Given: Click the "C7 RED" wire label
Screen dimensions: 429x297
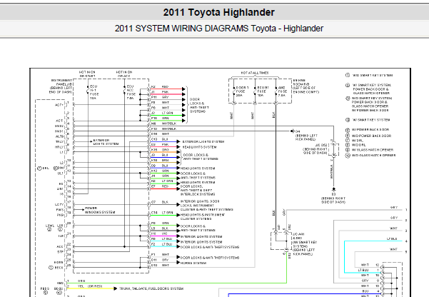Looking at the screenshot, I should pos(160,186).
